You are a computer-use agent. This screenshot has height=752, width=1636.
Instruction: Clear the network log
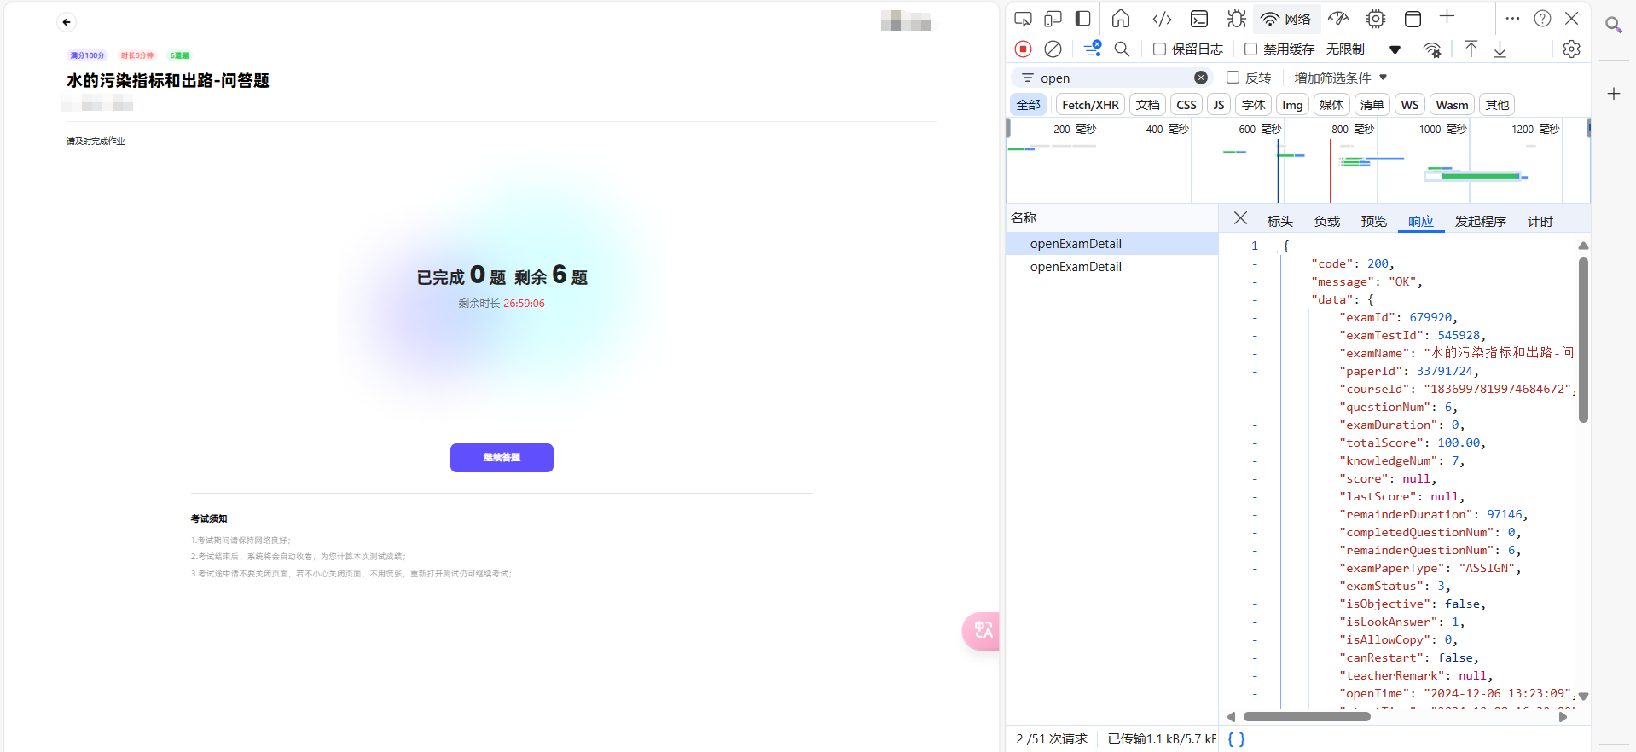pos(1053,49)
